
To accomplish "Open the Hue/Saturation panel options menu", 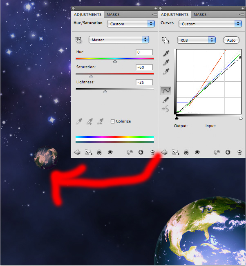I will [x=154, y=15].
